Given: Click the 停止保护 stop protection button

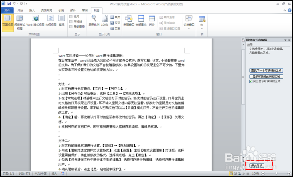Looking at the screenshot, I should (257, 165).
